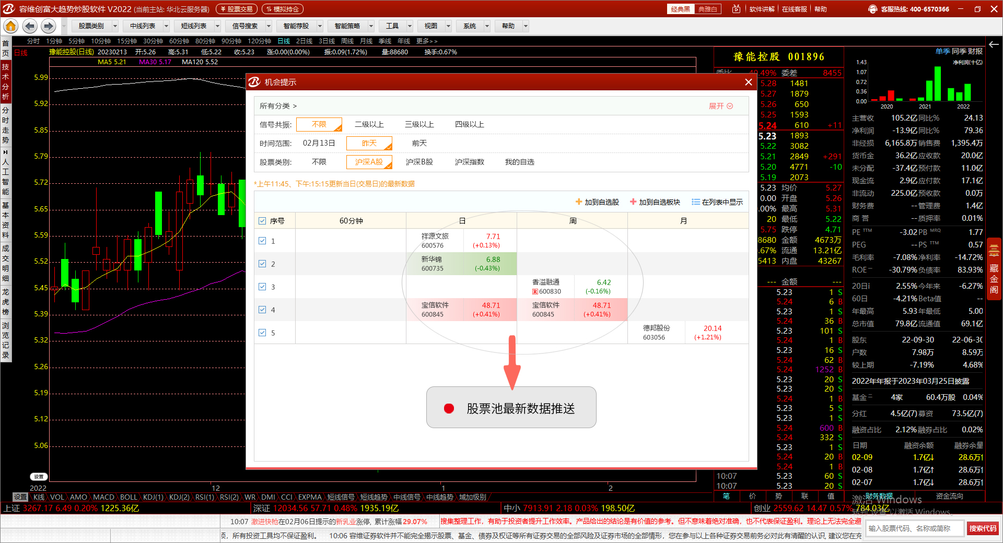Click the home icon in the toolbar
The width and height of the screenshot is (1003, 543).
(x=10, y=26)
